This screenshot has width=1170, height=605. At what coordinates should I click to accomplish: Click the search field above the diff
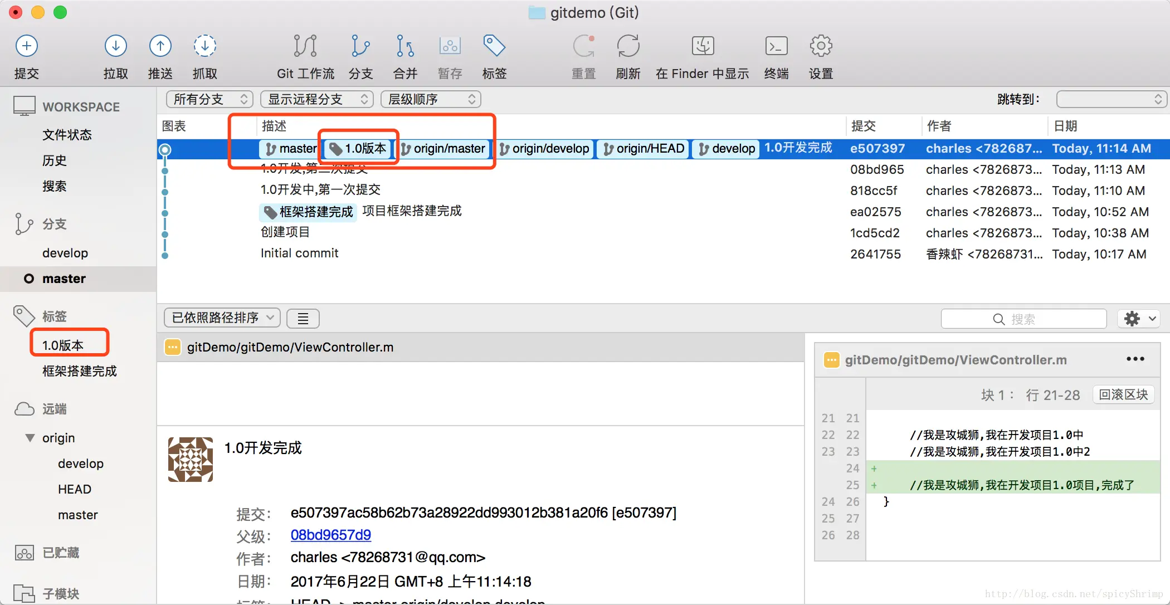click(1023, 319)
